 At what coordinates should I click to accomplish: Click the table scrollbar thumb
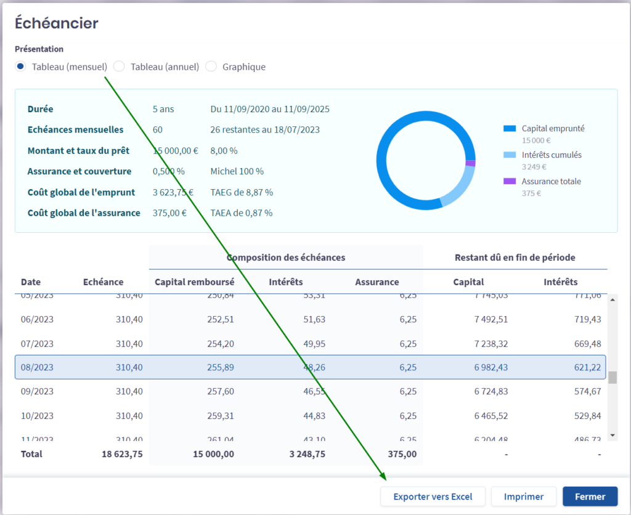click(613, 377)
